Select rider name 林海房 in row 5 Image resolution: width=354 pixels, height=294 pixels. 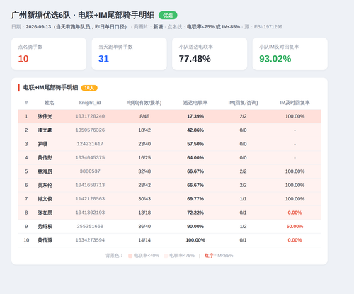(x=45, y=171)
